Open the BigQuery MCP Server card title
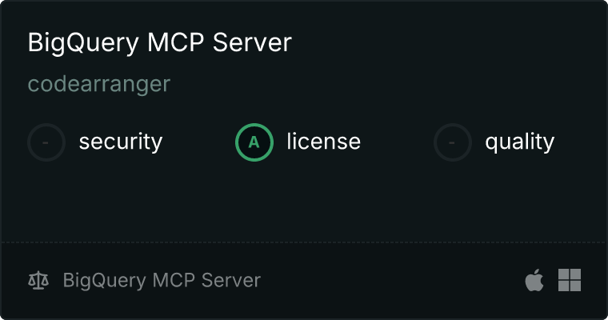 coord(160,43)
